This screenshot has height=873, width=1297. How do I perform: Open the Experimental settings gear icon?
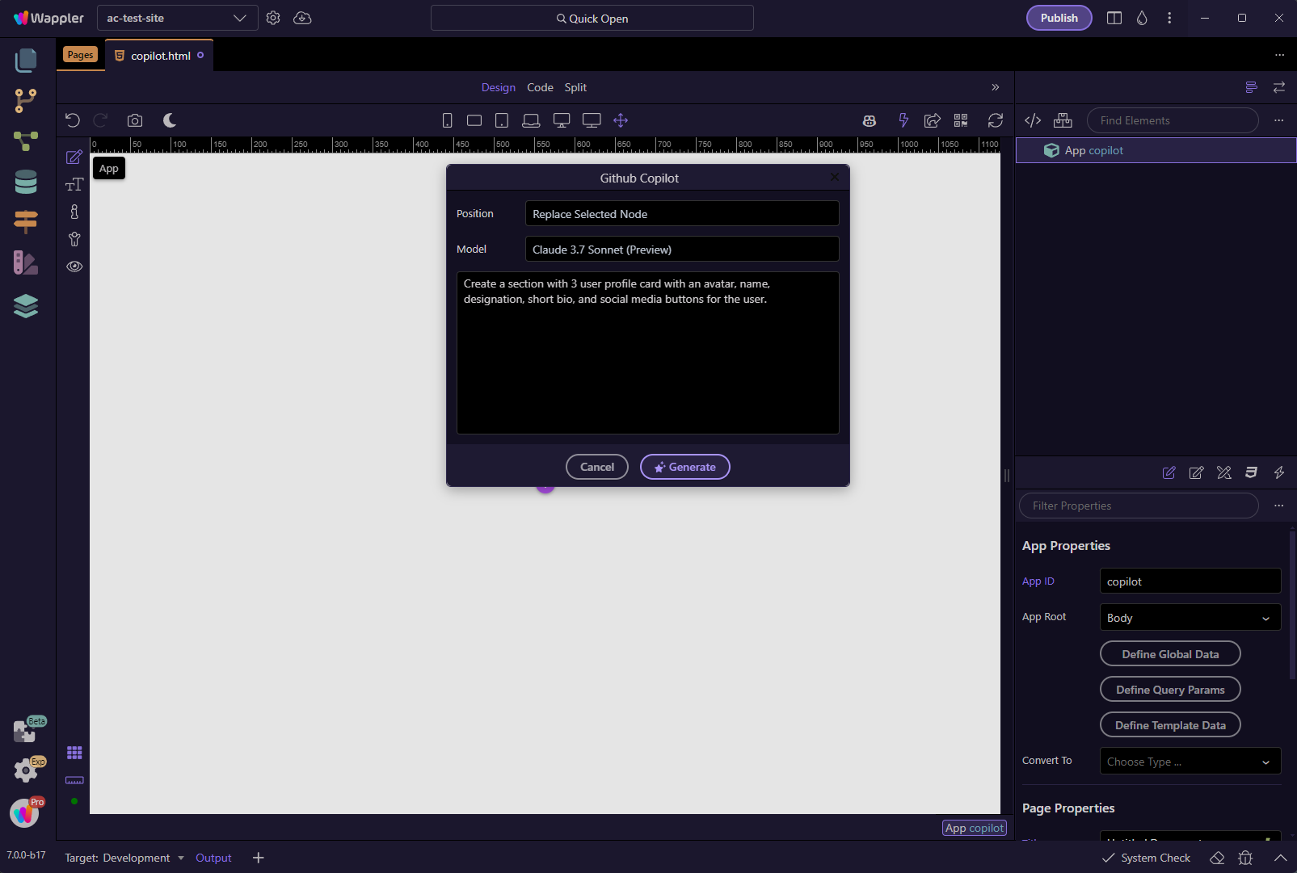tap(26, 770)
